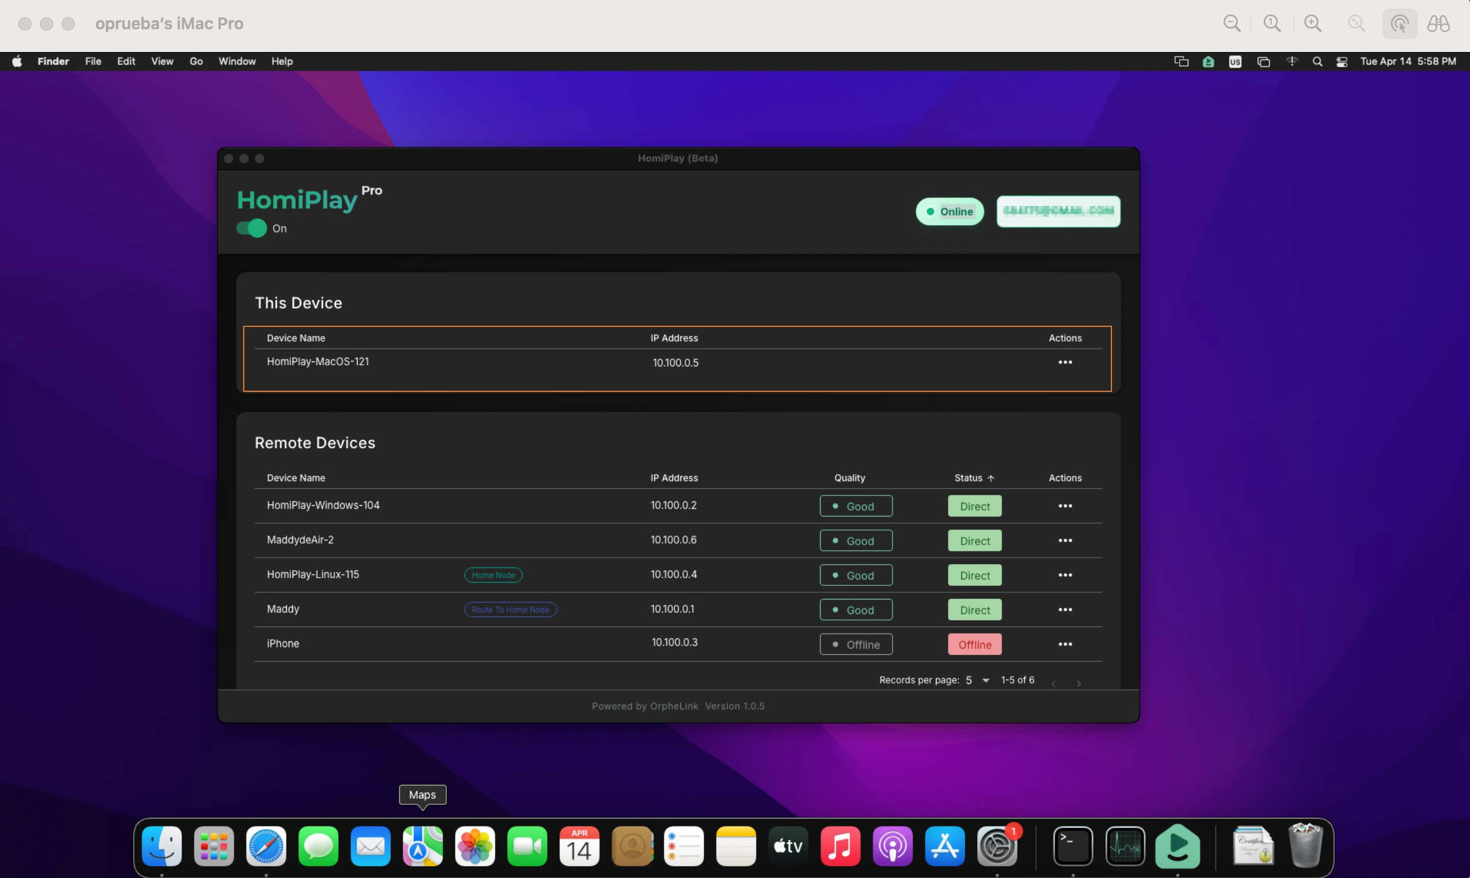Open Apple TV from the Dock
1470x878 pixels.
tap(788, 846)
